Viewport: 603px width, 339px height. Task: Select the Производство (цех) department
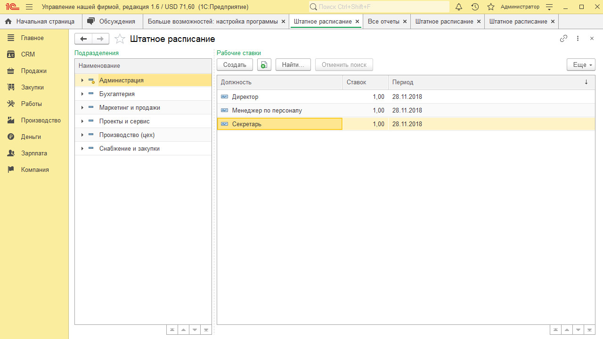(x=143, y=135)
